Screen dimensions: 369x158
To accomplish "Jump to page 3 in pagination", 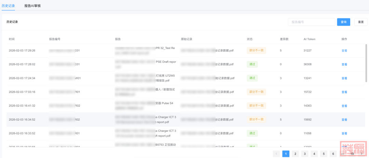I will click(x=305, y=154).
